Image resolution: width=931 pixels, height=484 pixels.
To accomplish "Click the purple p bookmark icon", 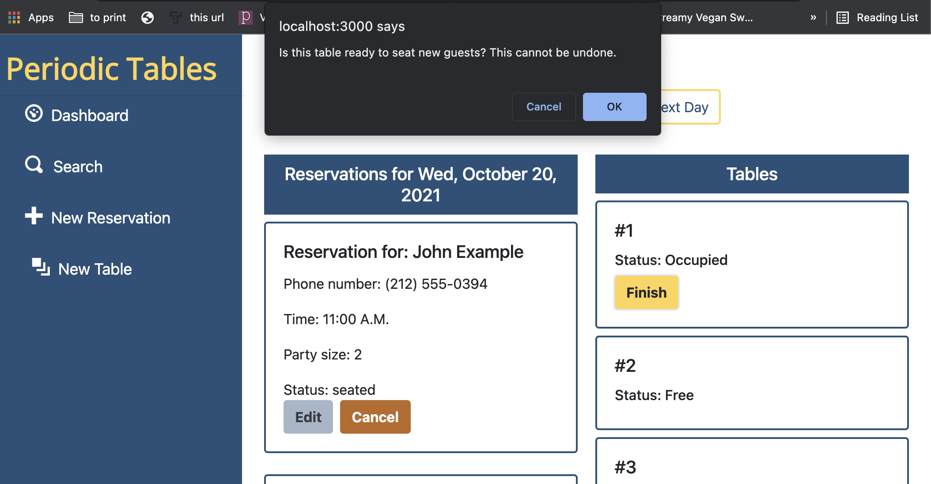I will (x=246, y=18).
